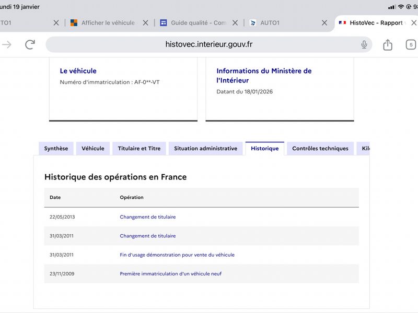Close the Afficher le véhicule tab
418x313 pixels.
pos(145,23)
